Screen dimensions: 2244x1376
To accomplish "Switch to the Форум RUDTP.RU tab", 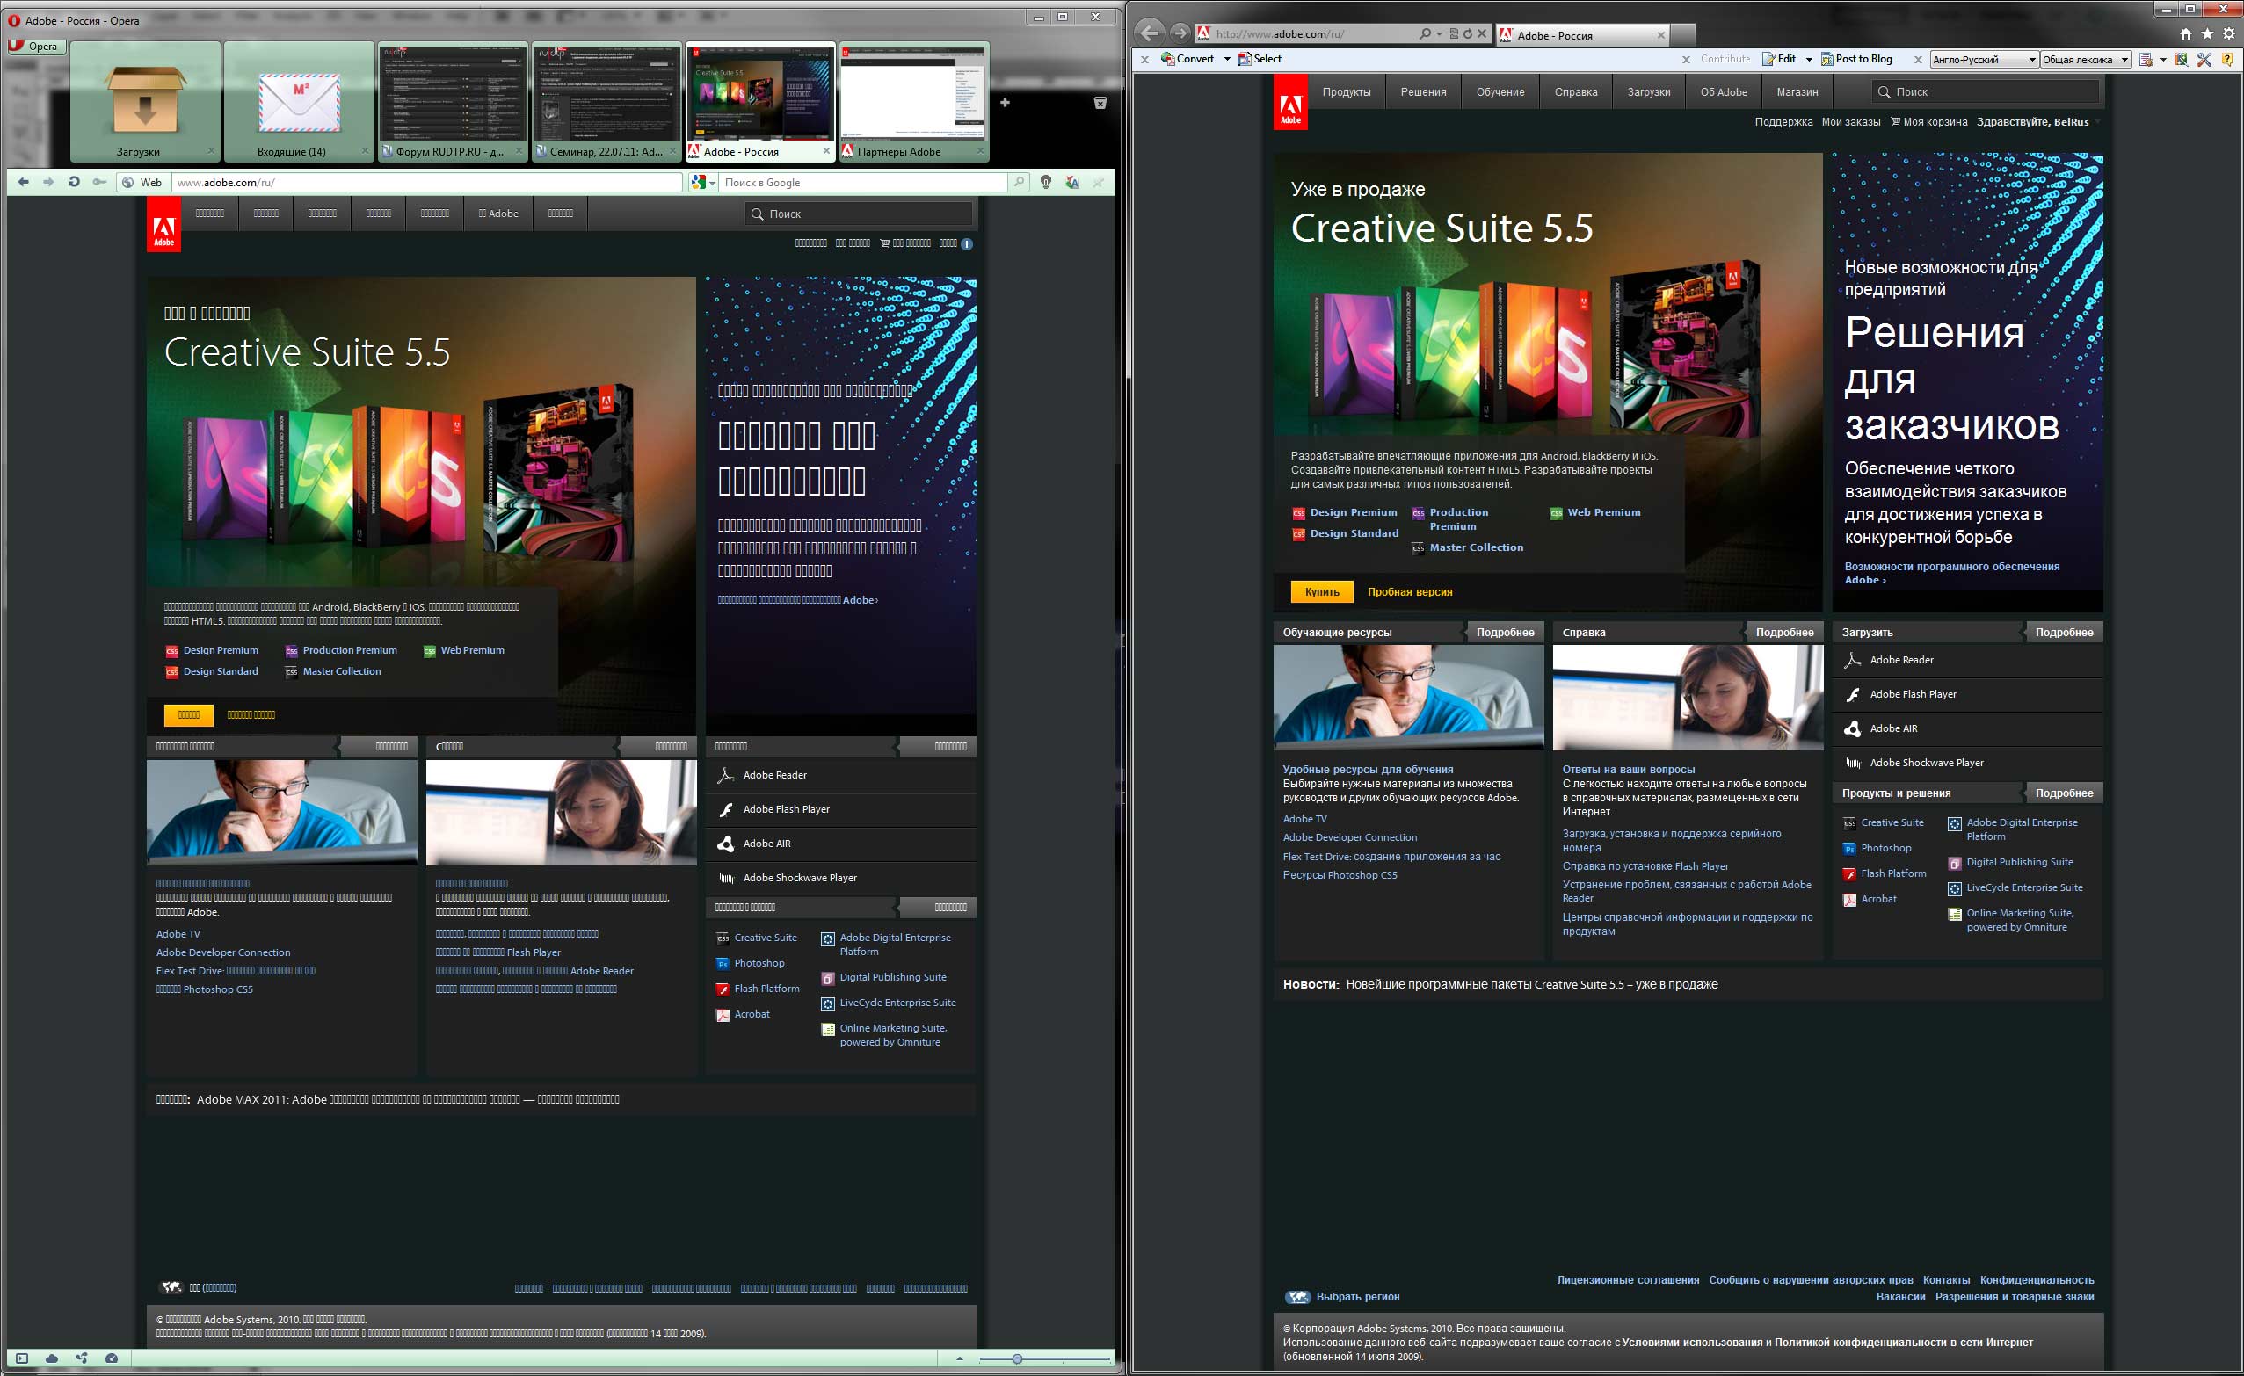I will click(x=453, y=101).
